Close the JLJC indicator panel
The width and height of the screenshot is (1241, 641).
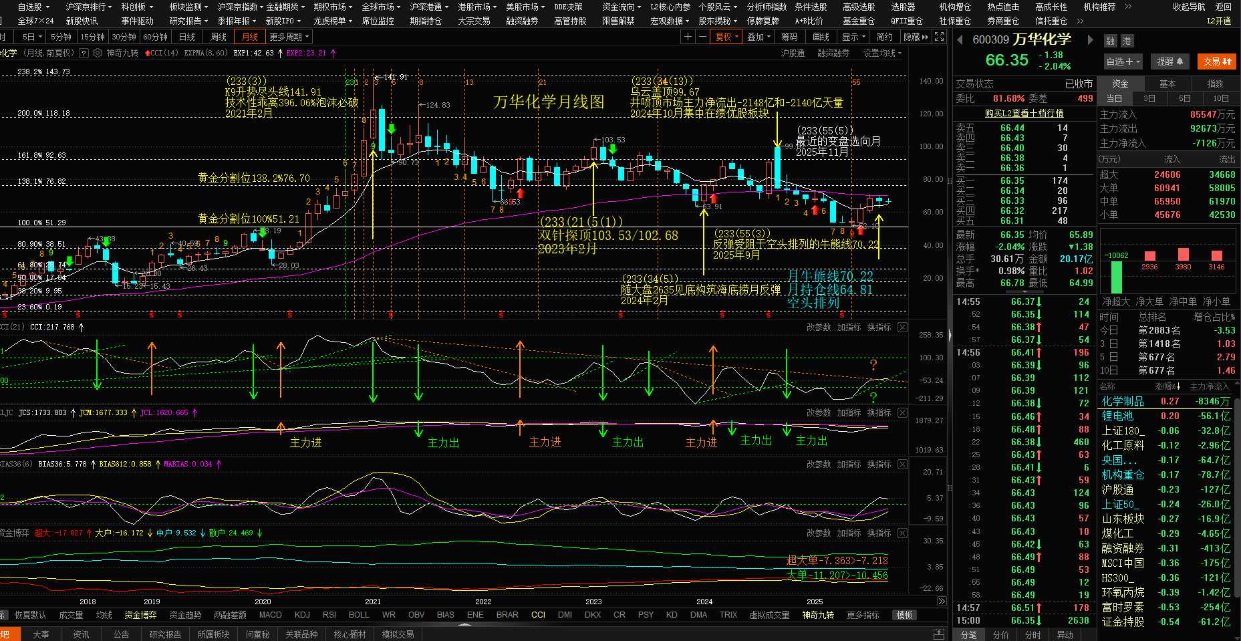(902, 413)
